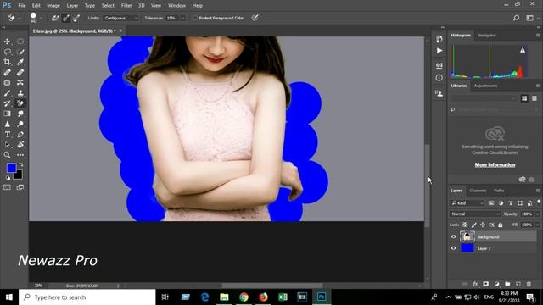
Task: Hide Layer 1 visibility eye
Action: (454, 248)
